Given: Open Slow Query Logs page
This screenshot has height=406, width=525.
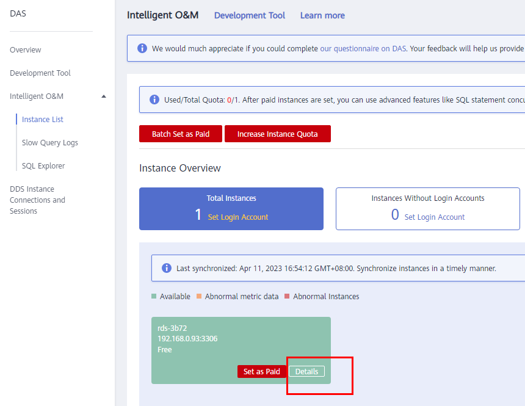Looking at the screenshot, I should tap(50, 143).
